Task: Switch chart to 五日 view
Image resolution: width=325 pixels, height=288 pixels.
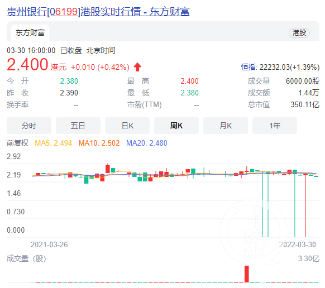Action: 78,126
